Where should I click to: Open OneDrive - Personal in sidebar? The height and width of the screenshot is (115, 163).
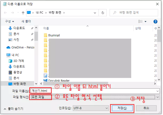point(20,47)
